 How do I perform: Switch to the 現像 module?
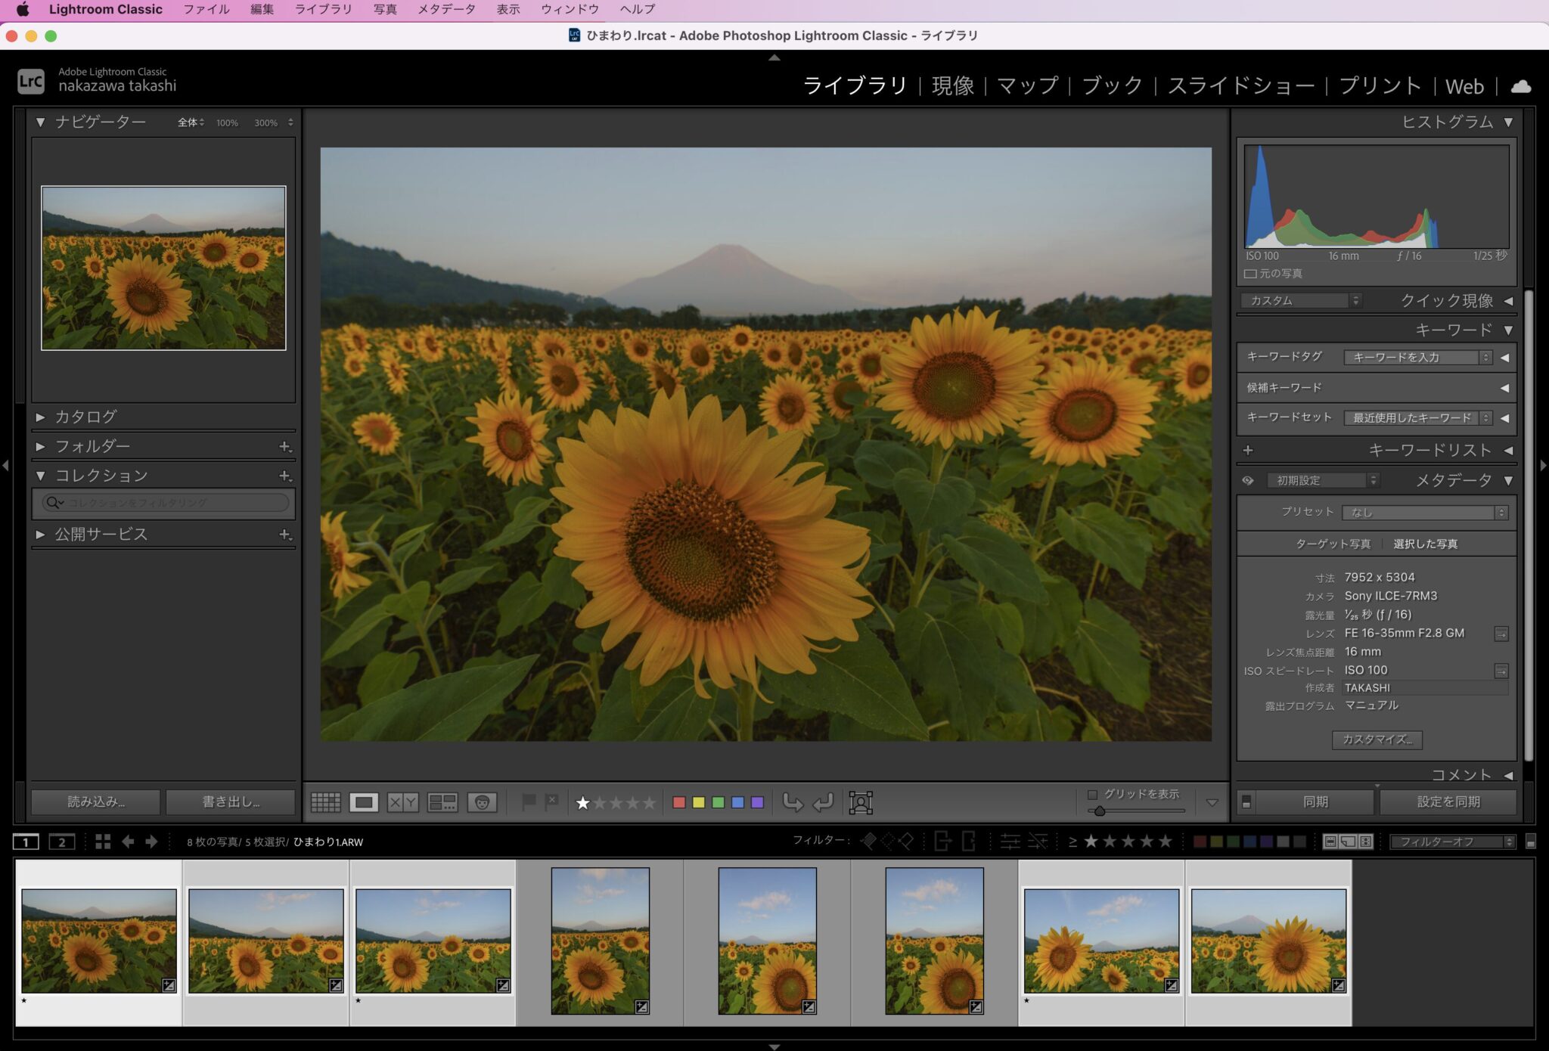pos(952,86)
